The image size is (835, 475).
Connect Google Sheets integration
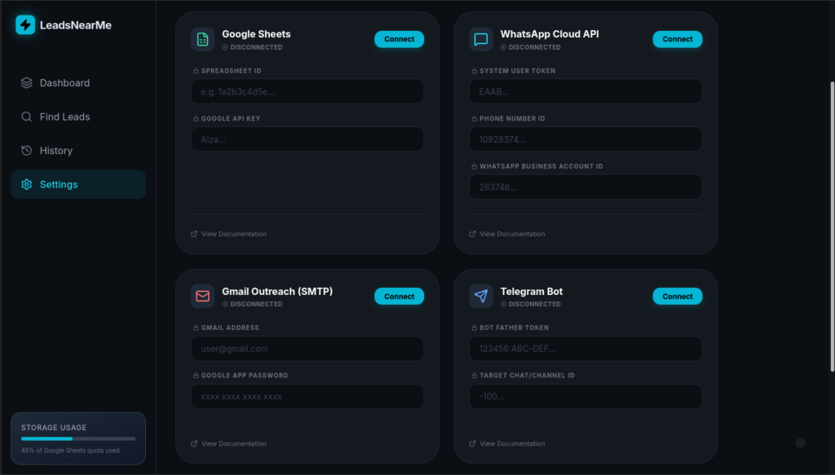click(399, 39)
